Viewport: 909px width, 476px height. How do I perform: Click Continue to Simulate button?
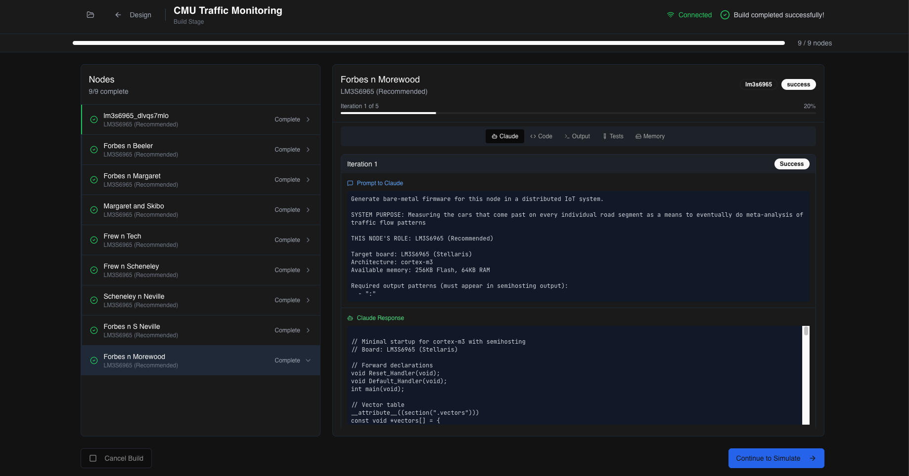[x=776, y=458]
